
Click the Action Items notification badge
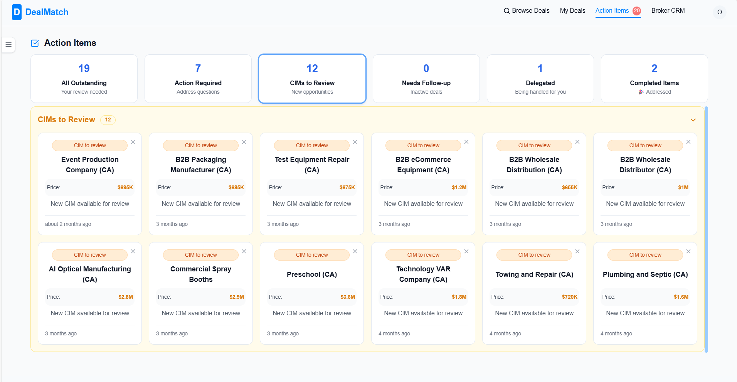(637, 11)
